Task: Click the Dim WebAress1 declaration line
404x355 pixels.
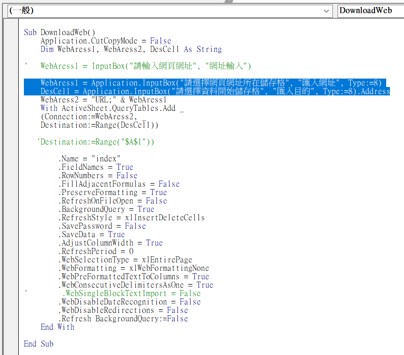Action: (x=131, y=49)
